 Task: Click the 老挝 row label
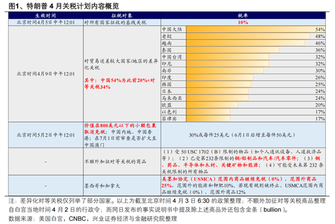[167, 37]
